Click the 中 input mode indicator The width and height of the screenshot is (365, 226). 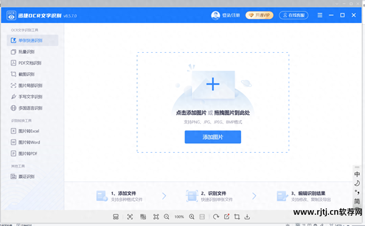click(357, 174)
